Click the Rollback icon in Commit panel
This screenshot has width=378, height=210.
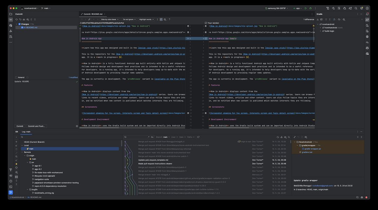[20, 20]
